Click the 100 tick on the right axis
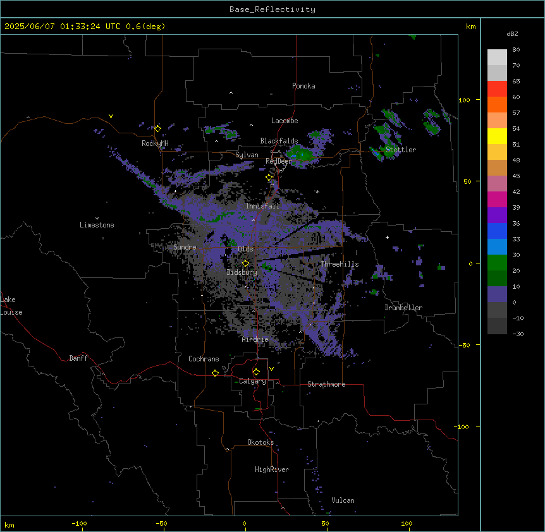 pos(464,100)
